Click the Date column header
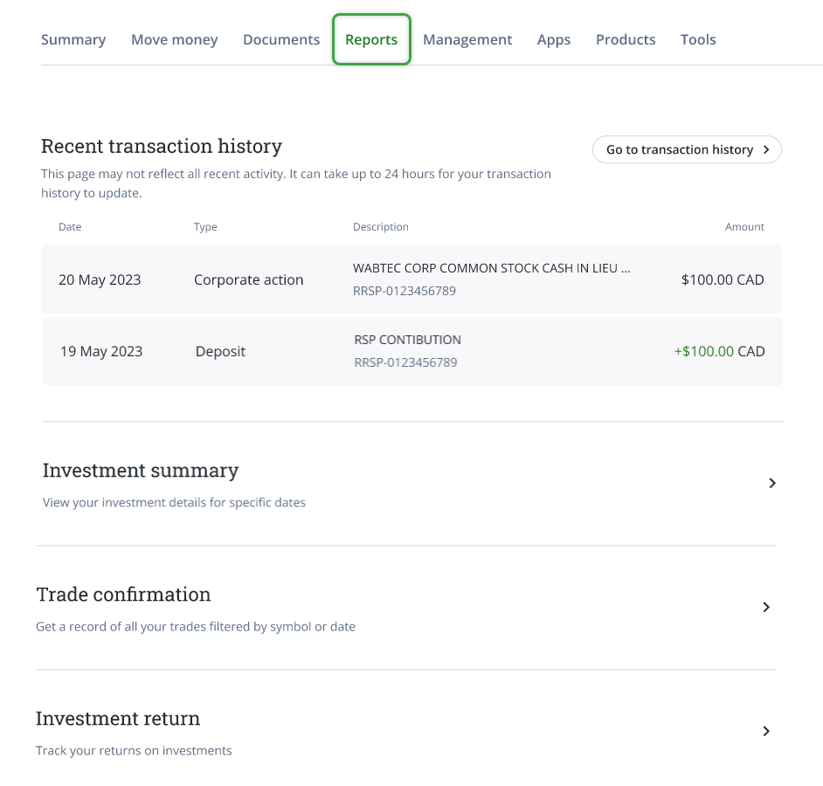The width and height of the screenshot is (823, 786). coord(70,226)
